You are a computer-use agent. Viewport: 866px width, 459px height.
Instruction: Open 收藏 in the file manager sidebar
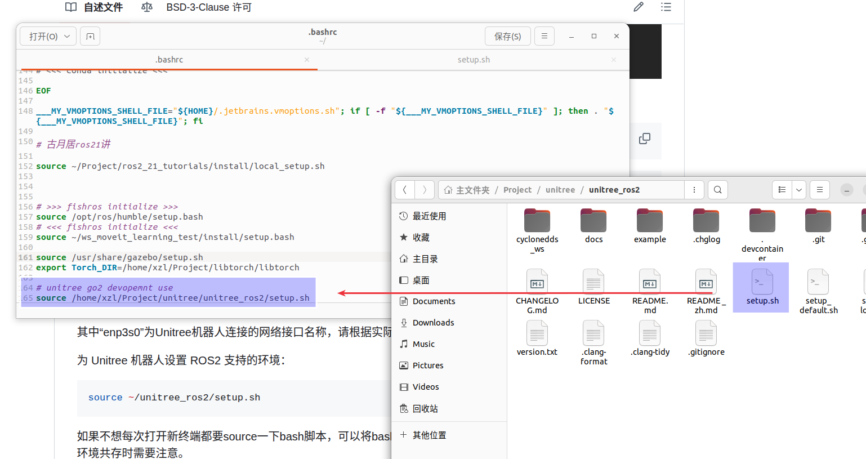pyautogui.click(x=449, y=238)
